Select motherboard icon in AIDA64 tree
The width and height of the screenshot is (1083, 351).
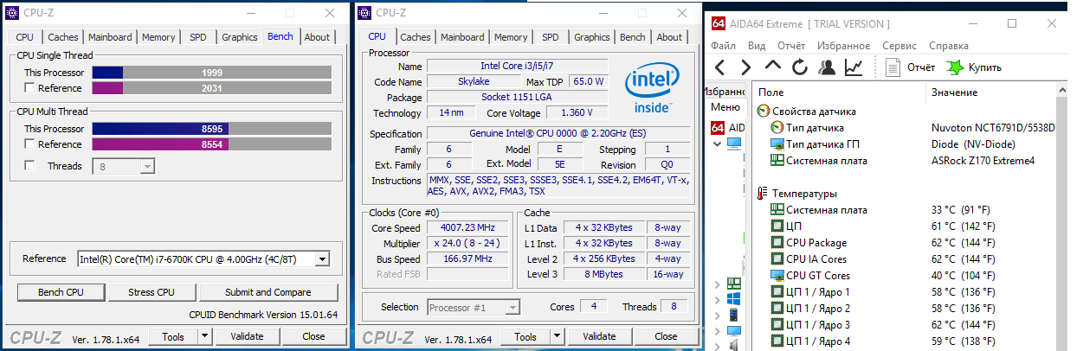[734, 283]
